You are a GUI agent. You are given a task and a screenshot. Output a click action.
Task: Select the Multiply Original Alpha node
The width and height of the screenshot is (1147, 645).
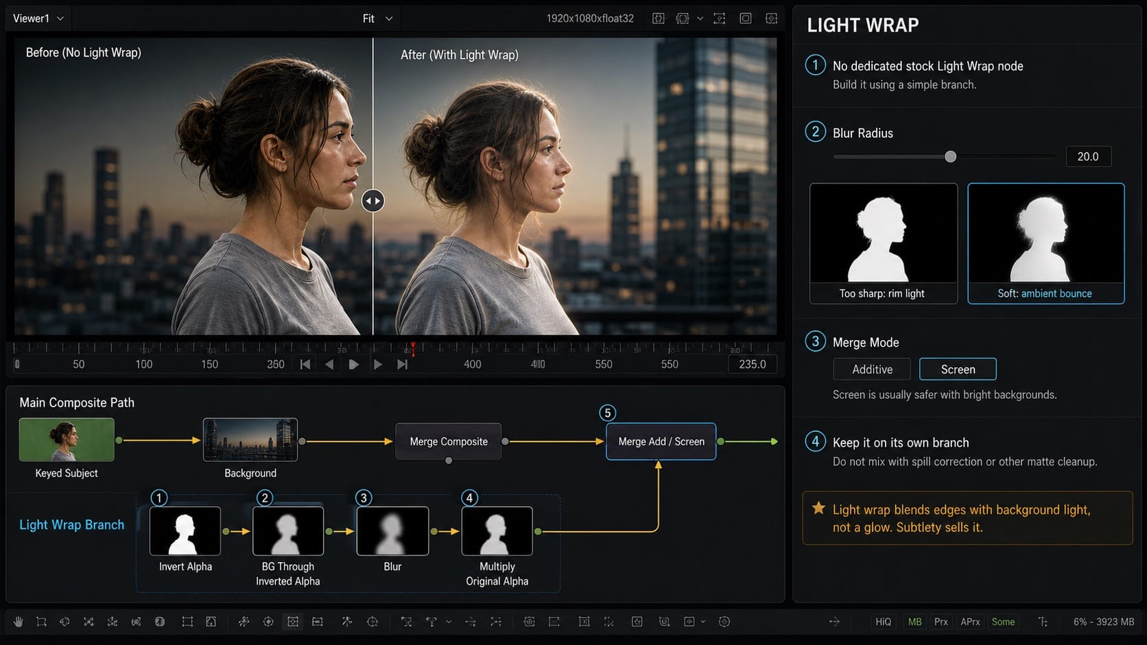(x=497, y=531)
